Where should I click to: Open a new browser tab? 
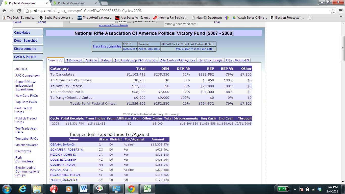104,3
